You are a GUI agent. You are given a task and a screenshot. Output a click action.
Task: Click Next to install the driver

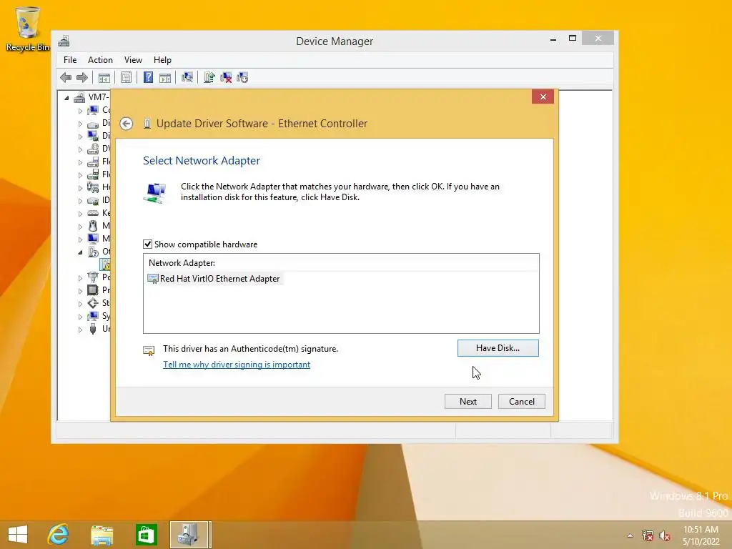point(468,402)
